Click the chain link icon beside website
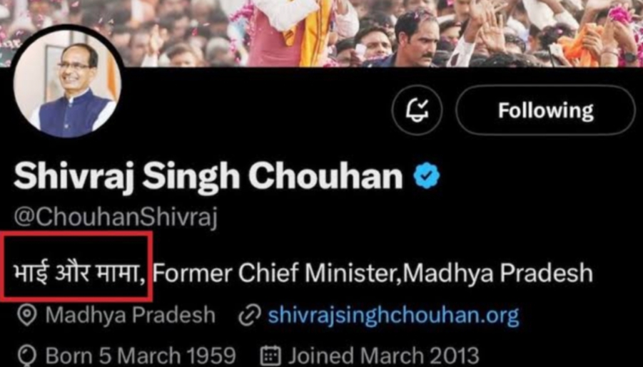The image size is (643, 367). click(249, 315)
